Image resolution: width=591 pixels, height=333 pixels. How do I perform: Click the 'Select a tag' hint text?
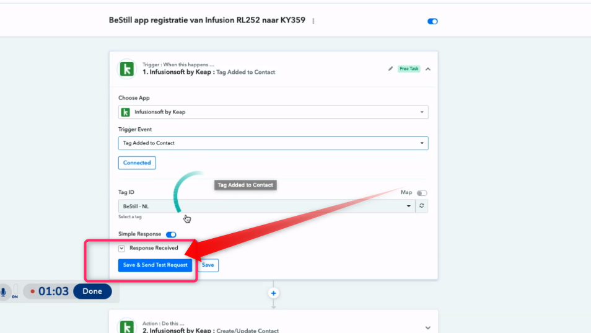point(130,217)
